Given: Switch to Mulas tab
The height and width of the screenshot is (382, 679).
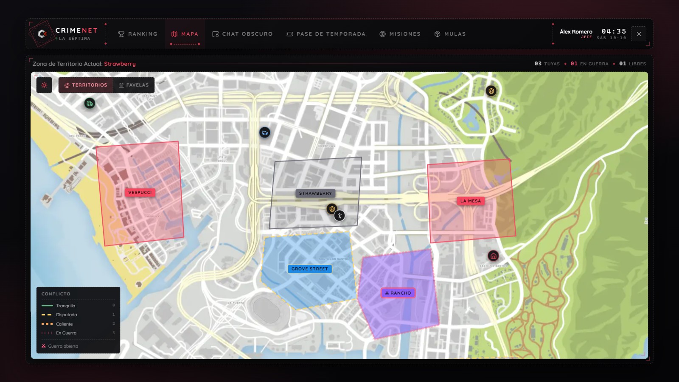Looking at the screenshot, I should pos(450,34).
